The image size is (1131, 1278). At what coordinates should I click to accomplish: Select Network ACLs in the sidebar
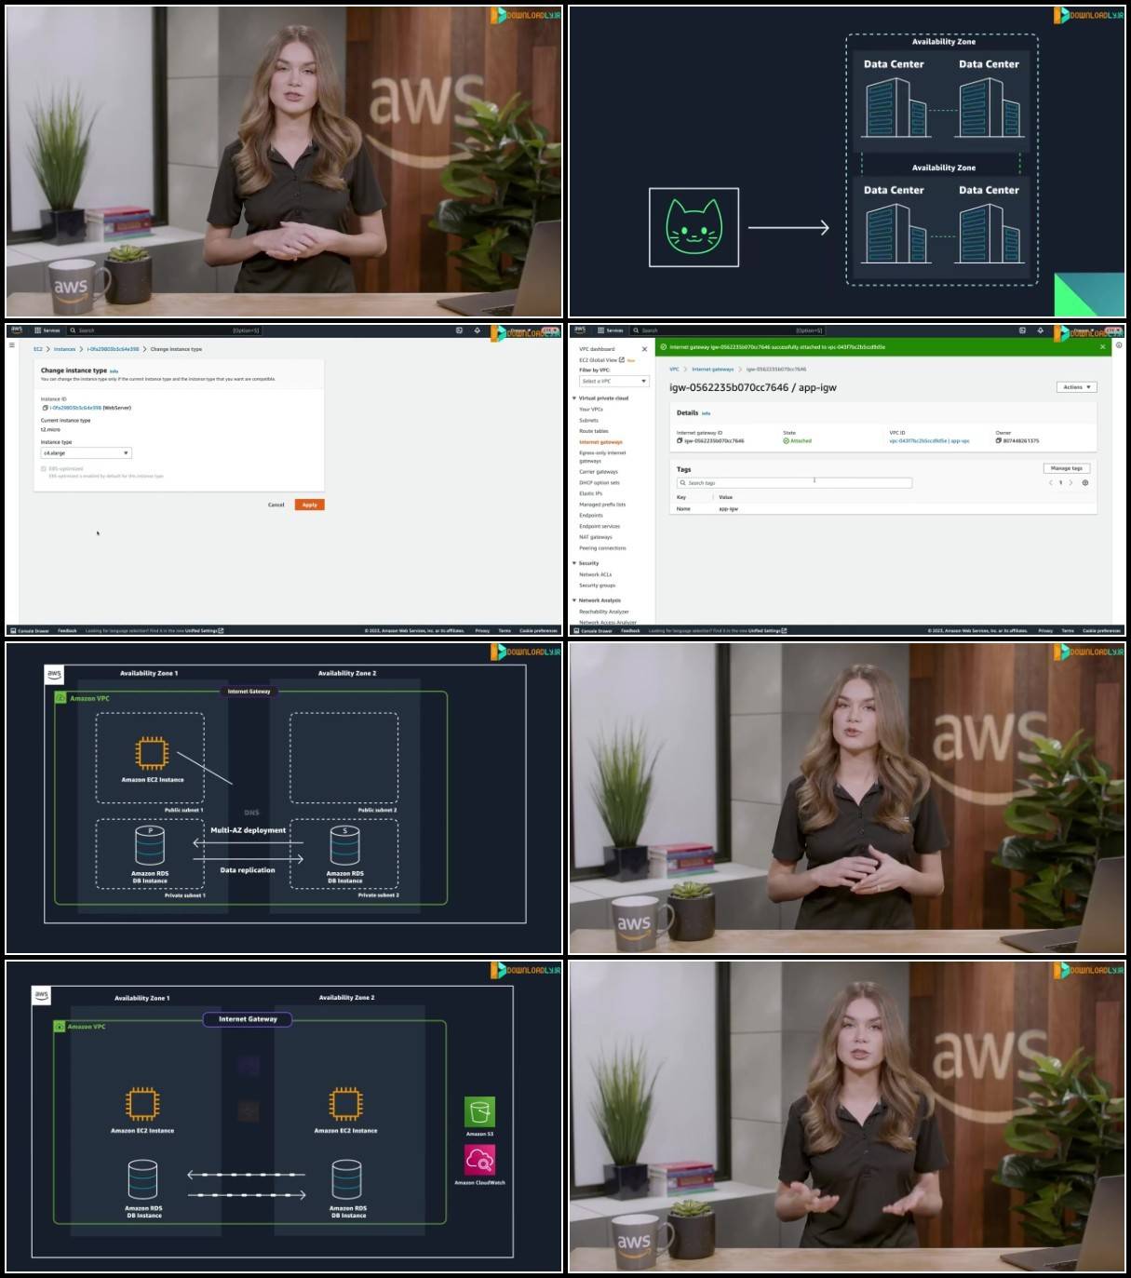(x=596, y=574)
